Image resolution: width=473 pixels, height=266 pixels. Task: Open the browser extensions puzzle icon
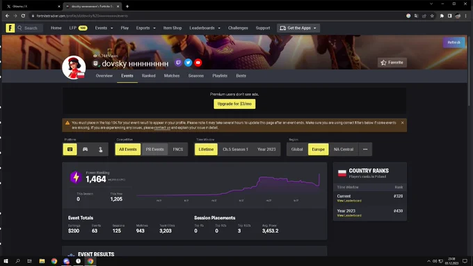442,16
